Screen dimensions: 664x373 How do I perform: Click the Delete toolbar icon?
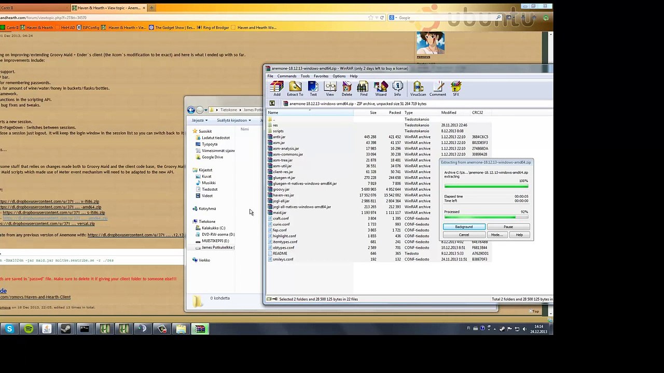click(347, 89)
